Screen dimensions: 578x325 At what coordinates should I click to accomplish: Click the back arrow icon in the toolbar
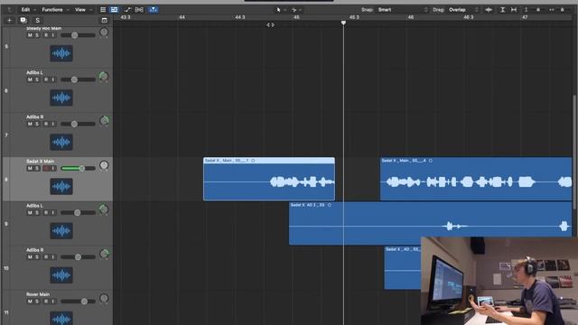coord(10,10)
